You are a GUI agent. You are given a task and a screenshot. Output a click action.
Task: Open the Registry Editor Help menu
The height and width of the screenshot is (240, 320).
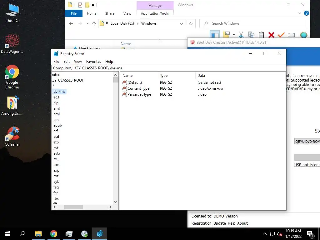[x=109, y=62]
